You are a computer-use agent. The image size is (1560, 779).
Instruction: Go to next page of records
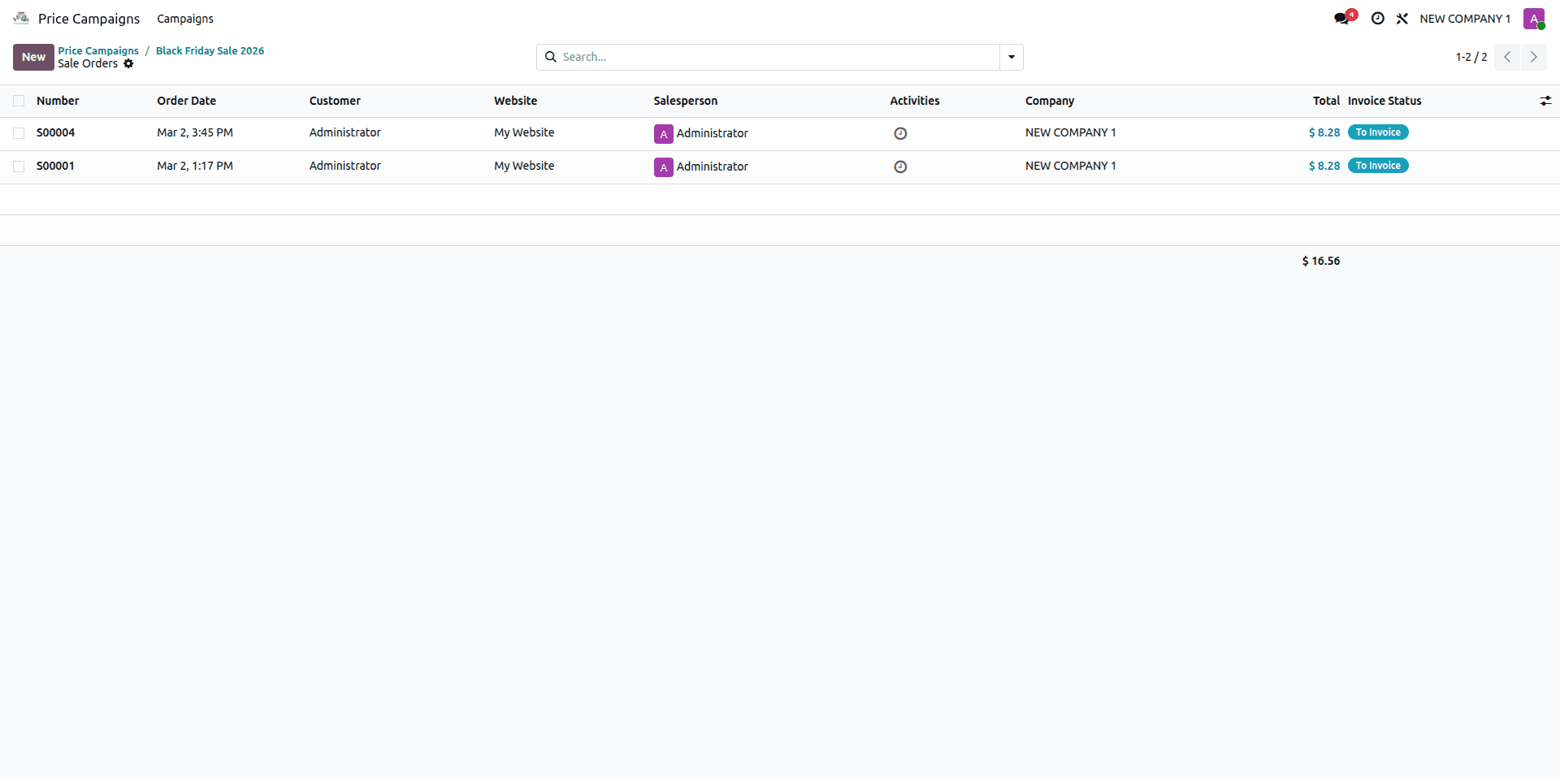click(x=1533, y=57)
